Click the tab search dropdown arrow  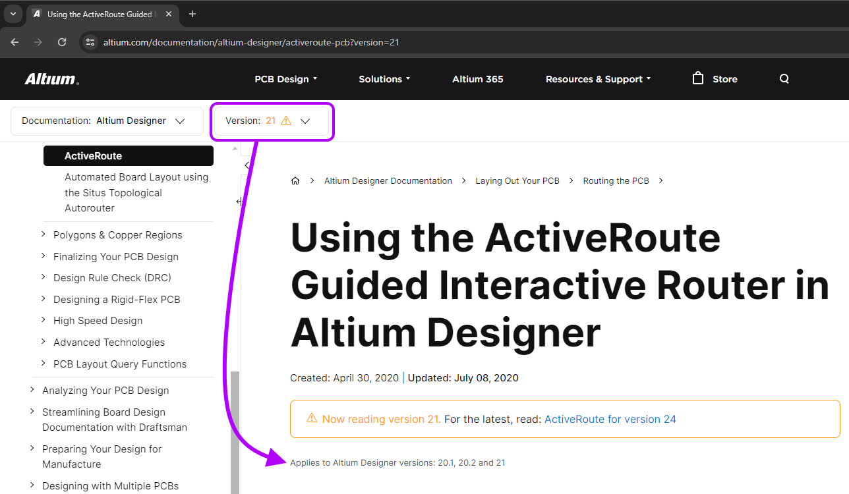13,14
